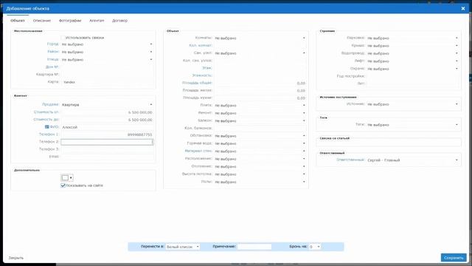Click the Телефон 2 input field

107,142
